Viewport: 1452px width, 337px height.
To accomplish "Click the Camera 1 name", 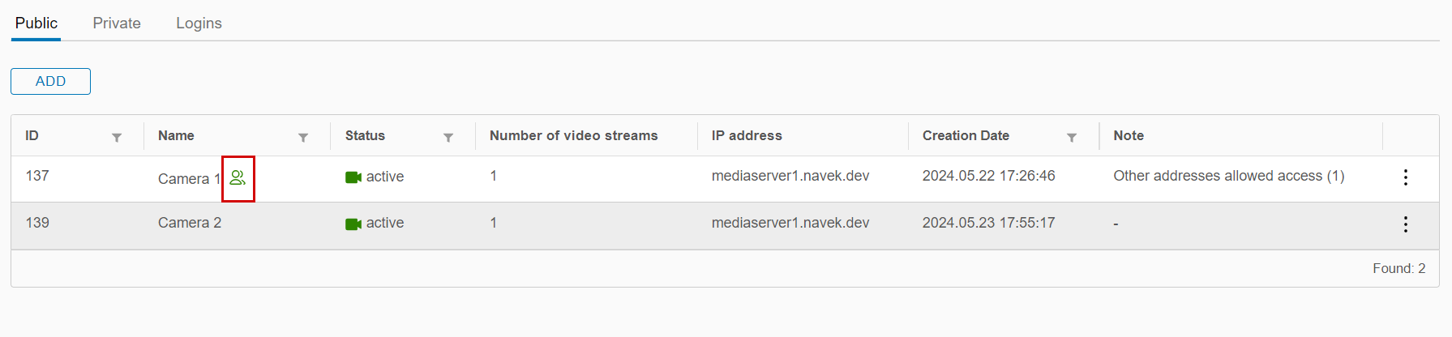I will point(188,179).
